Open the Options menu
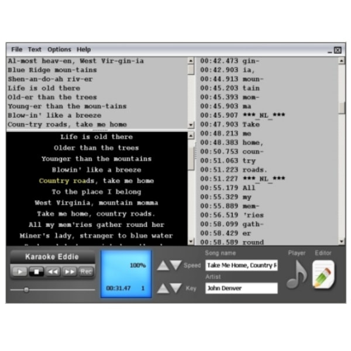The width and height of the screenshot is (351, 351). [x=59, y=49]
